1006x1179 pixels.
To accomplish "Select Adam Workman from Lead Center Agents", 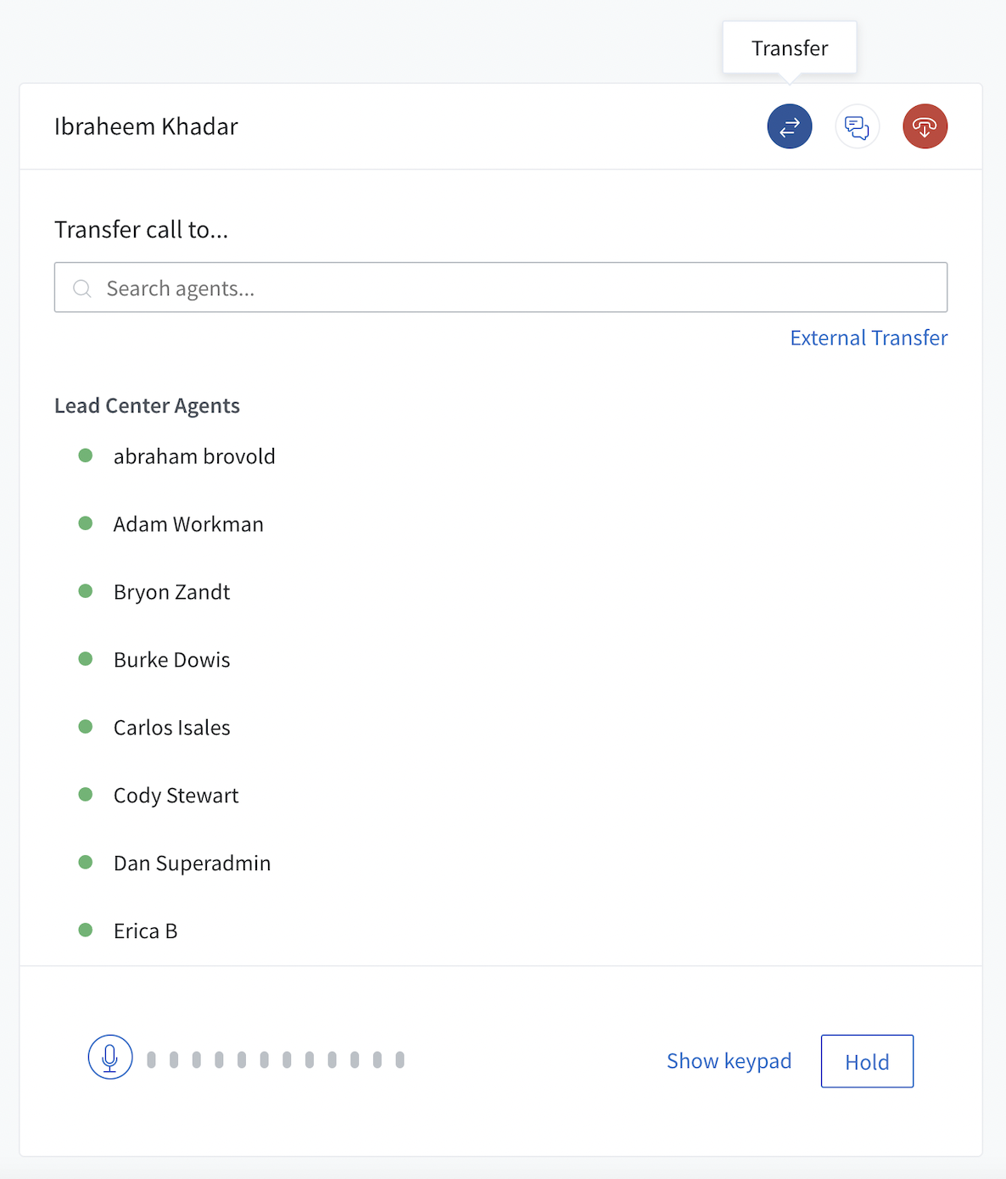I will click(x=187, y=523).
